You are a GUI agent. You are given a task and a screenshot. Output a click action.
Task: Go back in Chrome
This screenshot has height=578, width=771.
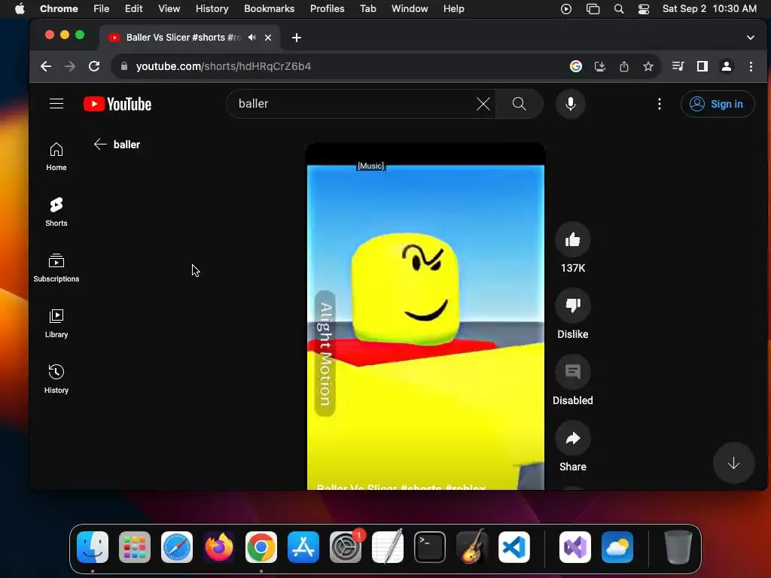pos(46,66)
